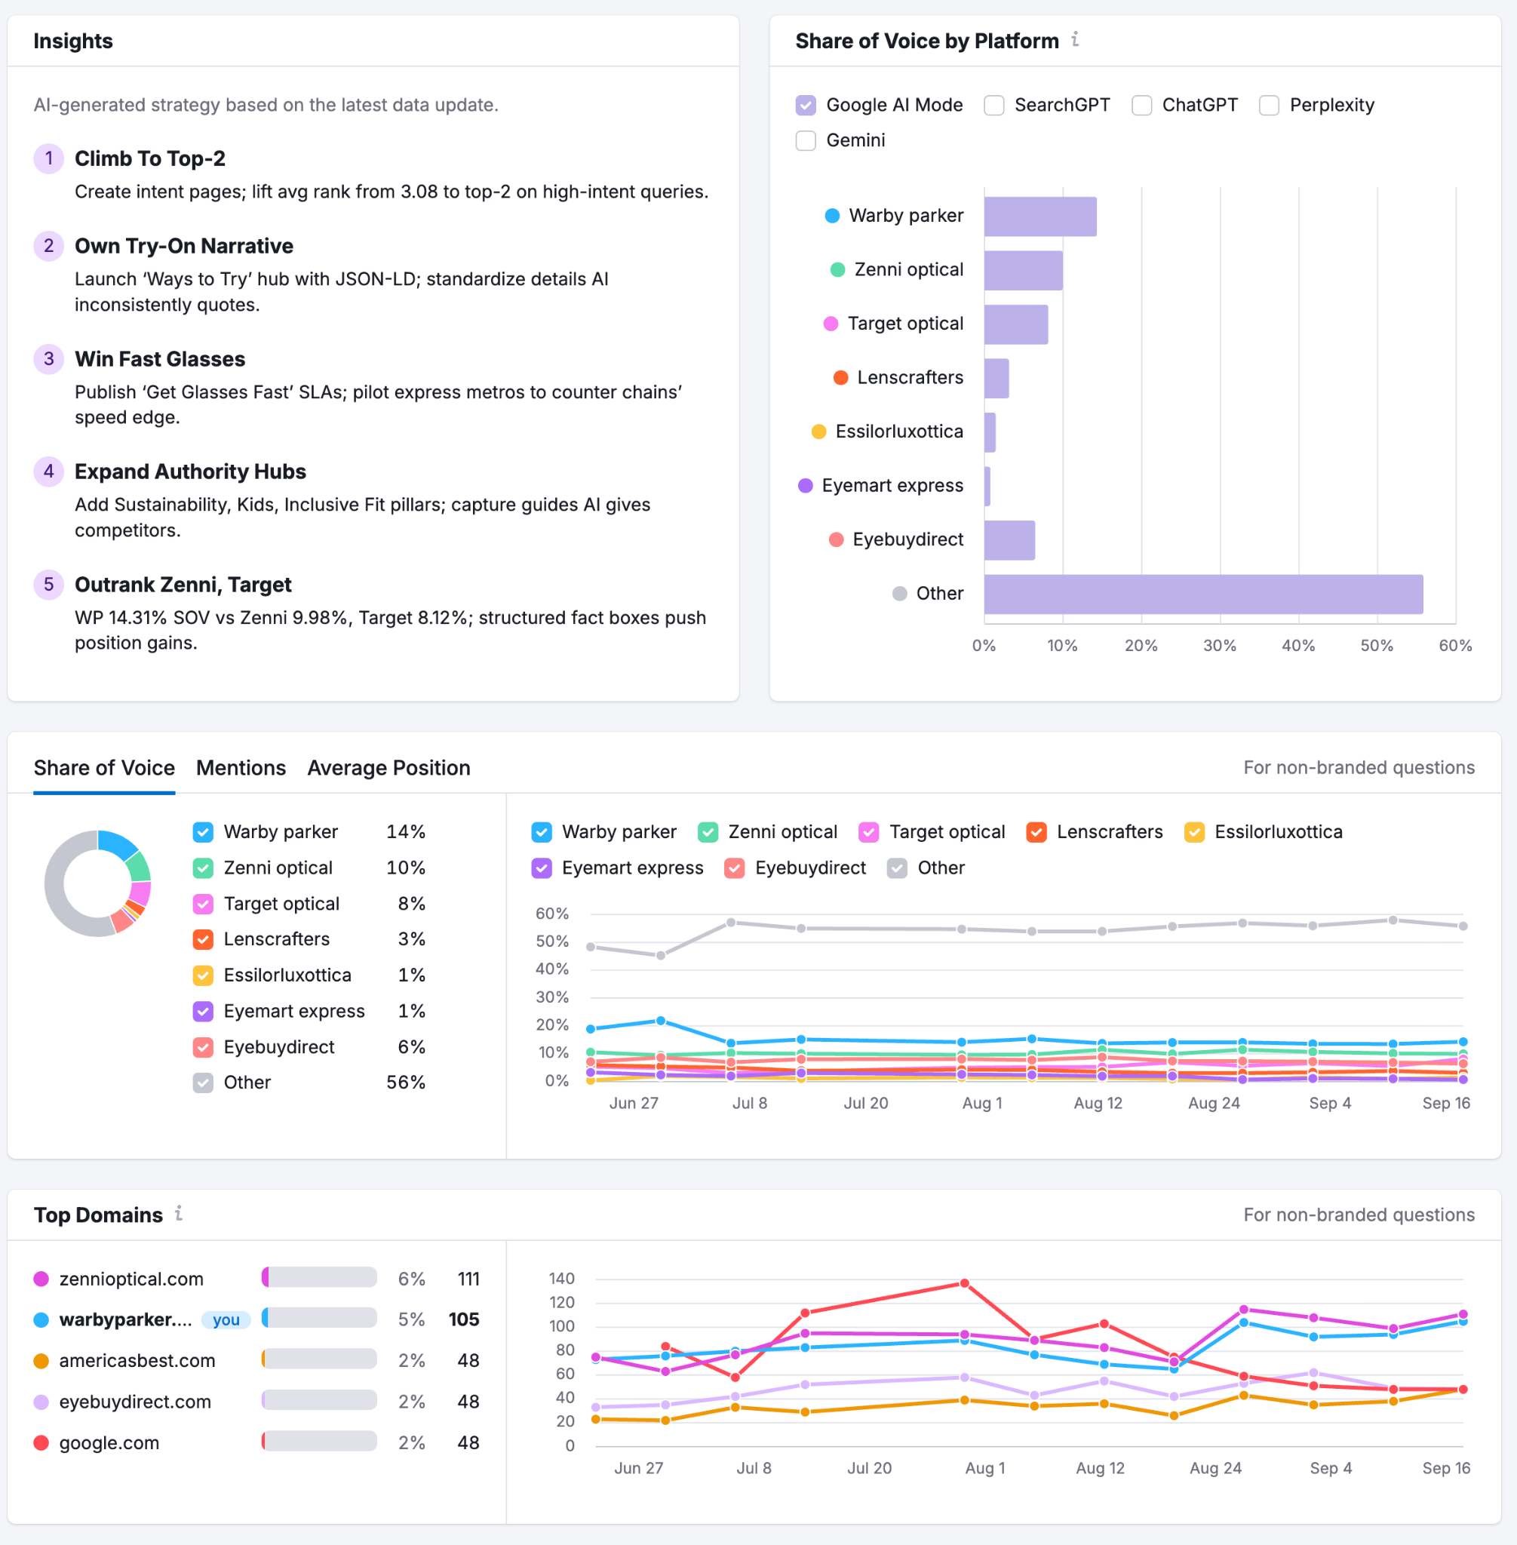The width and height of the screenshot is (1517, 1545).
Task: Click the zennioptical.com domain entry
Action: click(131, 1279)
